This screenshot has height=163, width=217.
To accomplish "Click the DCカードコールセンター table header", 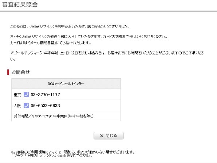I will 66,84.
